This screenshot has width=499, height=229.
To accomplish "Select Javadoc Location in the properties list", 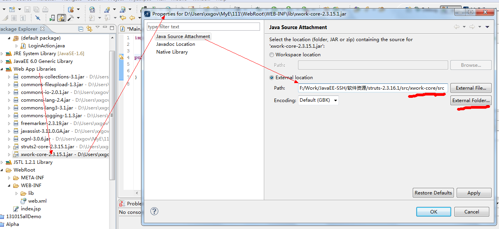I will (x=176, y=44).
